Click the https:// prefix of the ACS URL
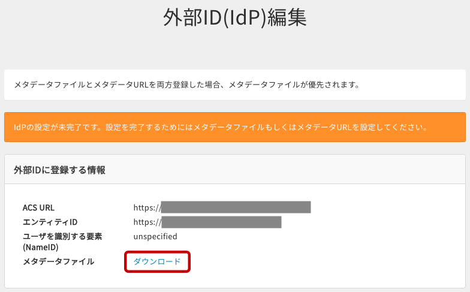The height and width of the screenshot is (292, 470). pyautogui.click(x=147, y=208)
